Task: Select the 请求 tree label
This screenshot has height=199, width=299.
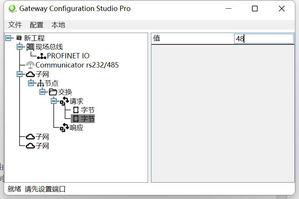Action: [x=77, y=101]
